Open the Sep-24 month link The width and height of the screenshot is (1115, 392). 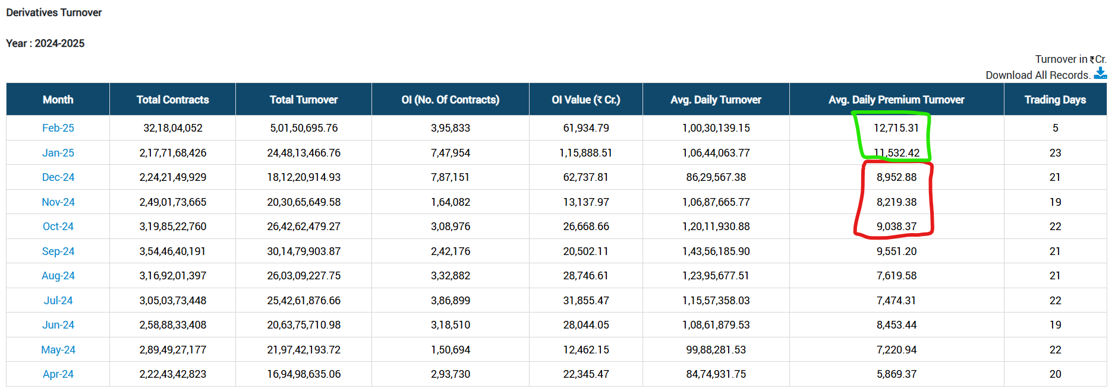[58, 251]
